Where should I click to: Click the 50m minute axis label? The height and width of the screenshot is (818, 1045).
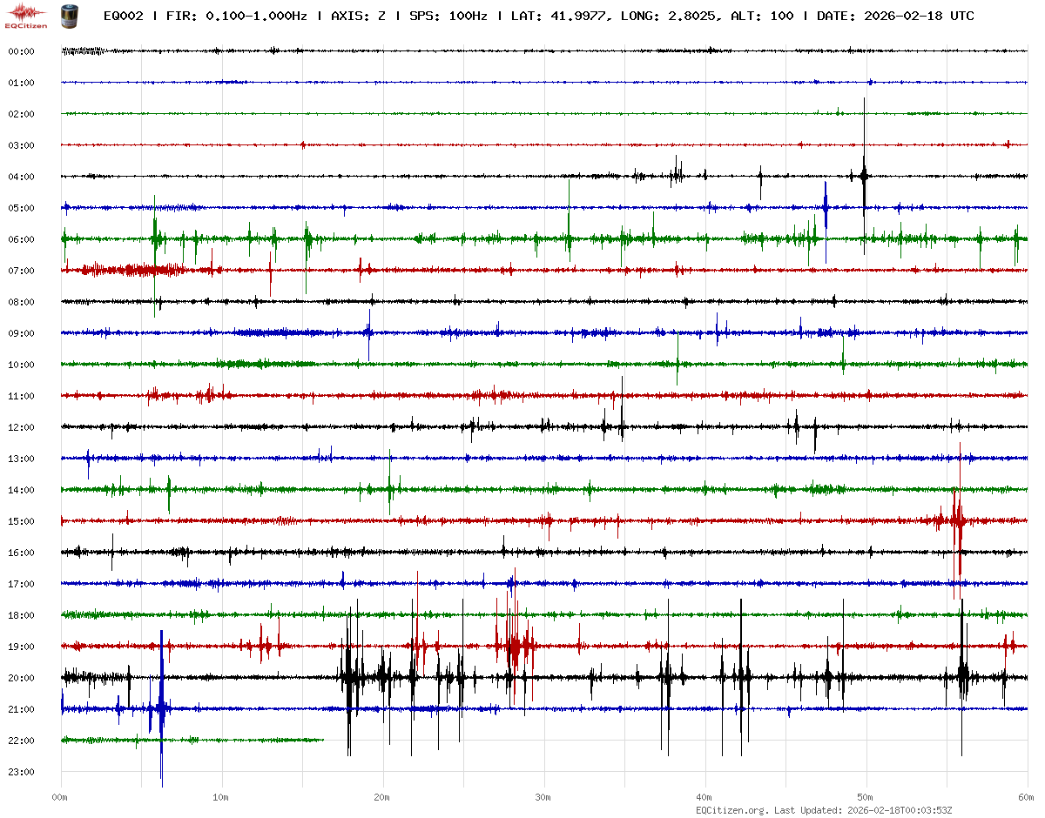pyautogui.click(x=866, y=797)
